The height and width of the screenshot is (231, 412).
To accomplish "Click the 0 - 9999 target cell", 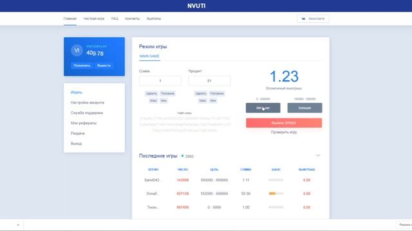I will point(214,207).
